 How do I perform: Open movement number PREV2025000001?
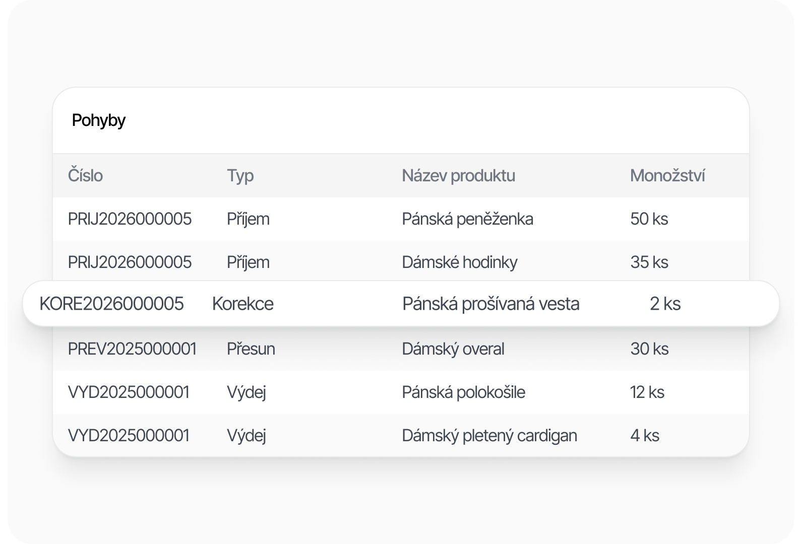point(132,349)
